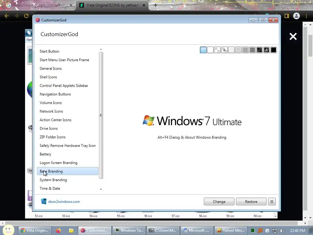Visit the door2windows.com link
Screen dimensions: 313x235
64,202
